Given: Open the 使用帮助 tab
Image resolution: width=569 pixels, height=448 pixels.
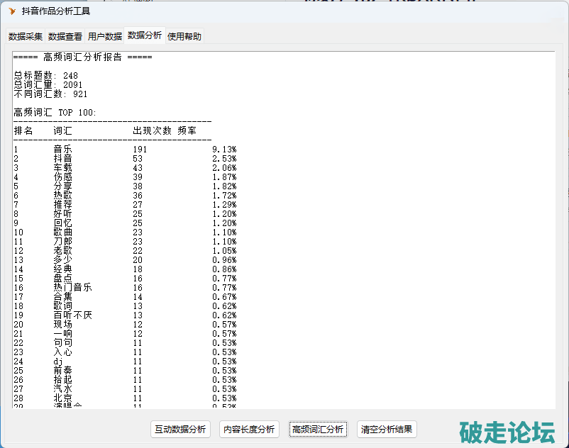Looking at the screenshot, I should pos(184,36).
